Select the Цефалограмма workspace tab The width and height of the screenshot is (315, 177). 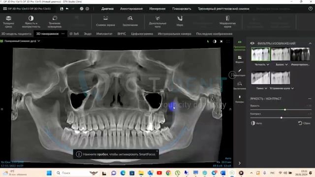pos(142,34)
